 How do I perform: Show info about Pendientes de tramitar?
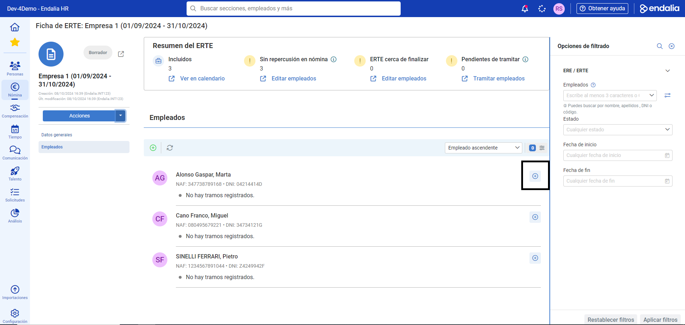(x=526, y=59)
